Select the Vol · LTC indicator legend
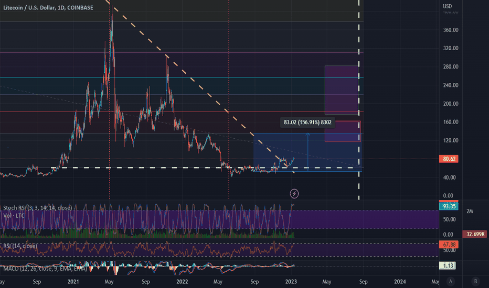Viewport: 489px width, 288px height. point(14,215)
